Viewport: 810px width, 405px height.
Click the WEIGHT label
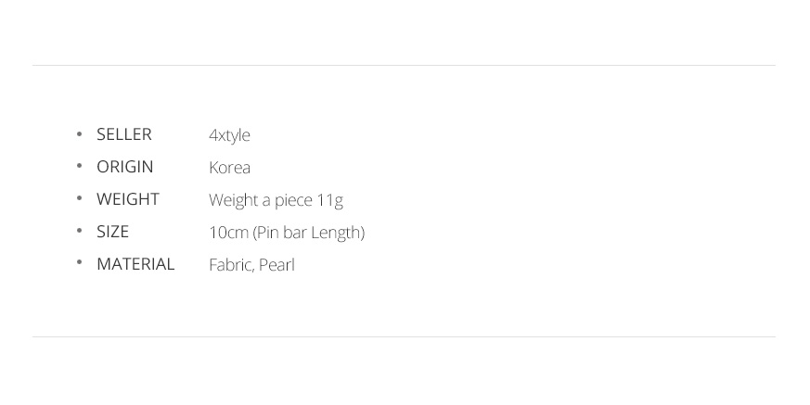128,199
